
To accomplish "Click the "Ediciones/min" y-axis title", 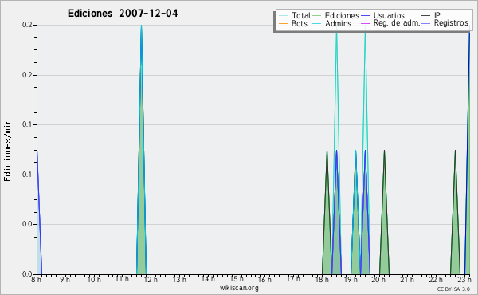I will point(7,150).
